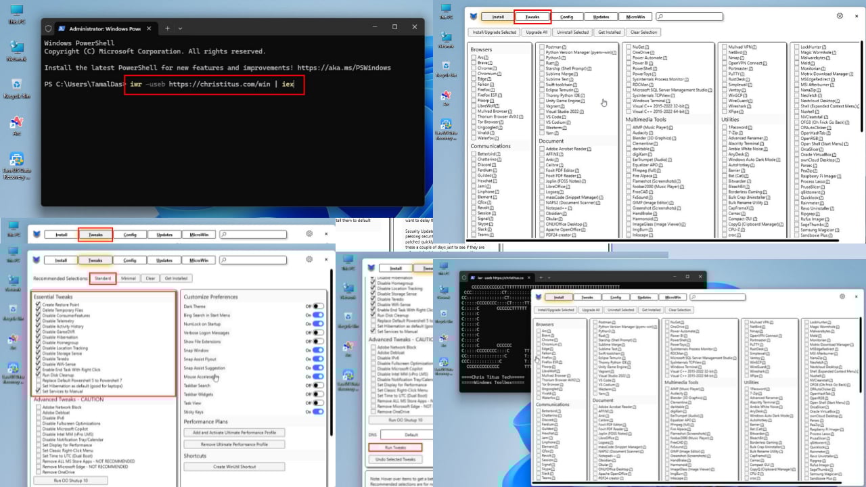
Task: Check Adobe Acrobat Reader in larger Install window
Action: click(x=543, y=148)
